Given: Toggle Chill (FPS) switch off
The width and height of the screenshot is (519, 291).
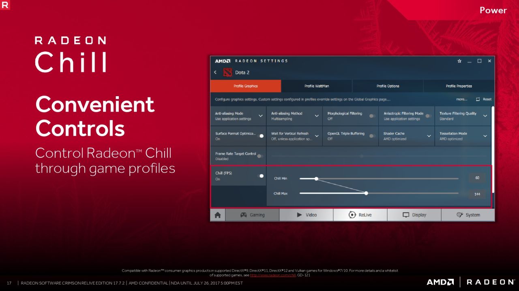Looking at the screenshot, I should pos(260,176).
